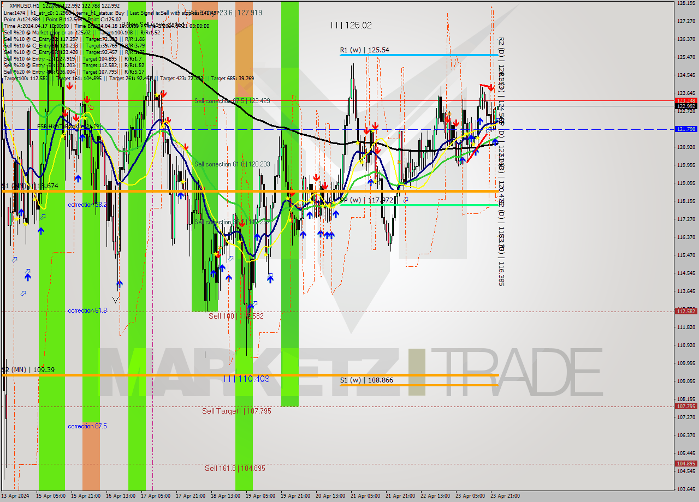Click the 122.992 current price tag
Viewport: 699px width, 502px height.
pos(686,106)
